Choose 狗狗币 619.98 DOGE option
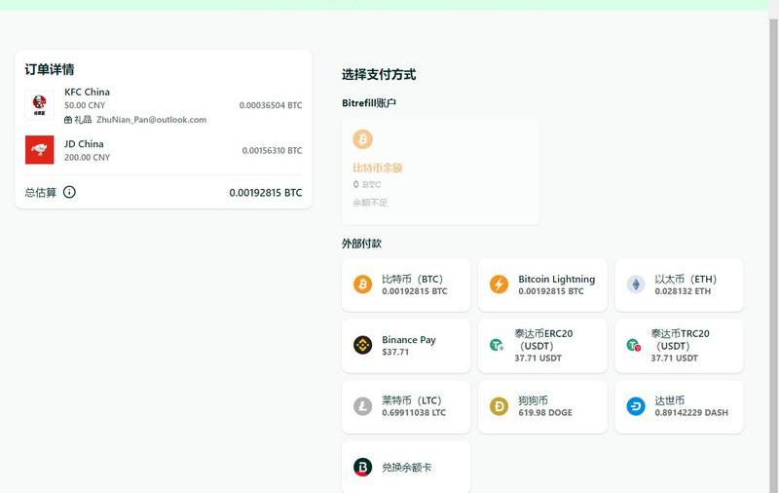This screenshot has width=779, height=493. click(x=542, y=406)
